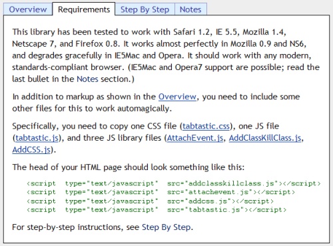Follow the Notes link in first paragraph
Image resolution: width=333 pixels, height=246 pixels.
click(x=87, y=79)
